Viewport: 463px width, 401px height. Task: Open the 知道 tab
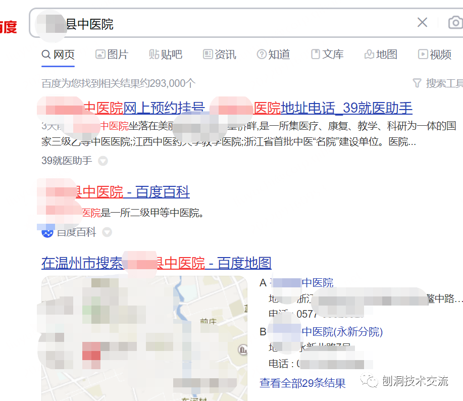274,55
